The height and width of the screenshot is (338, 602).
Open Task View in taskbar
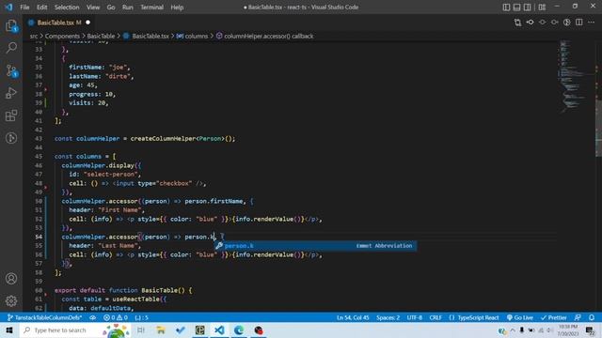click(x=141, y=330)
